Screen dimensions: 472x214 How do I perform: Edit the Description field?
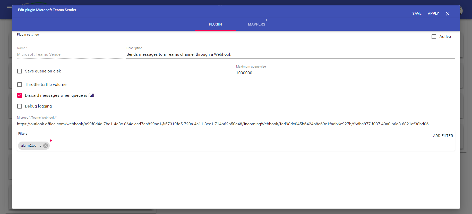290,54
